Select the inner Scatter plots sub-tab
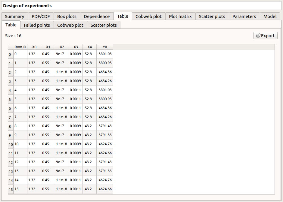Screen dimensions: 283x202 (x=104, y=25)
